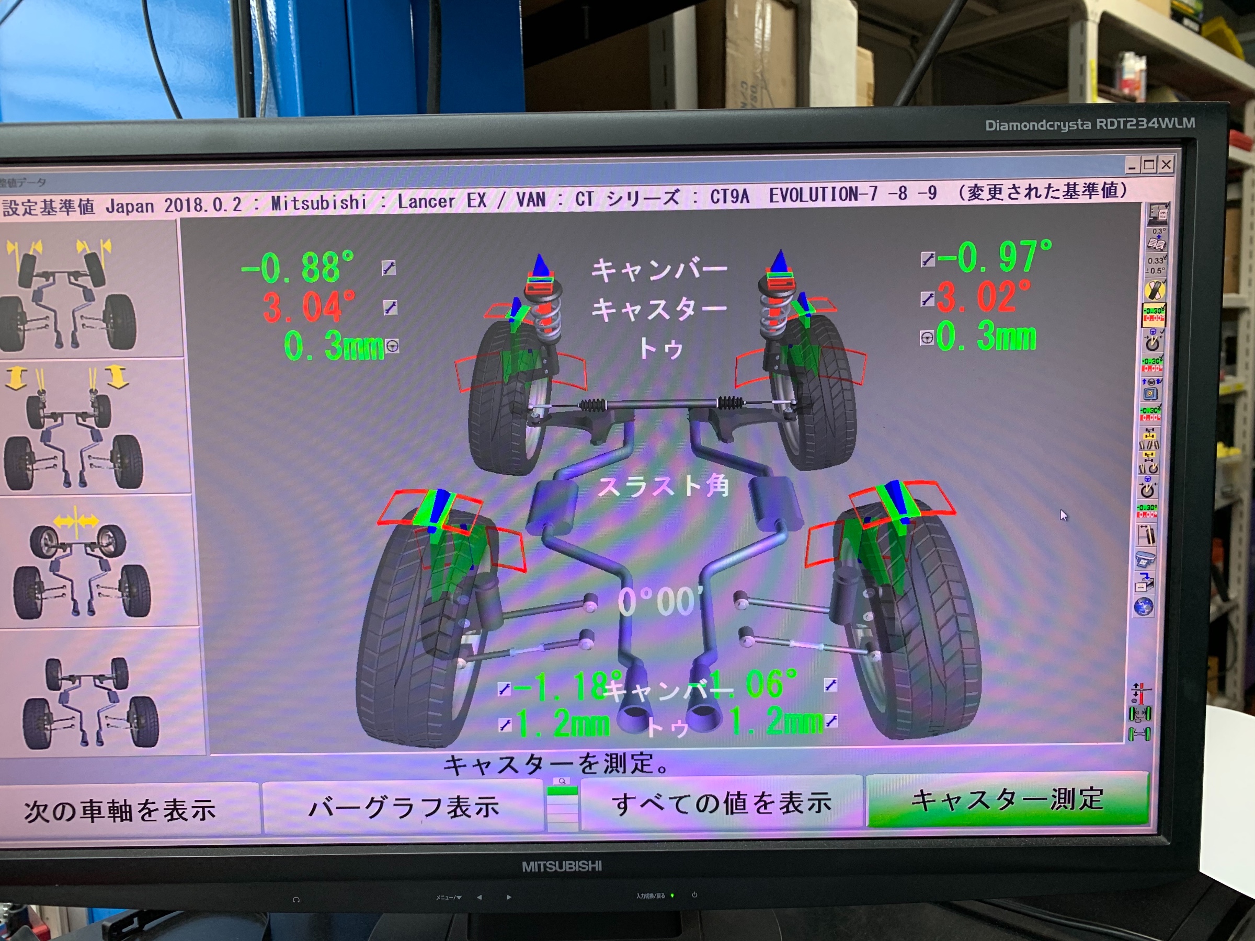Image resolution: width=1255 pixels, height=941 pixels.
Task: Click the wrench icon beside the 3.04° caster value
Action: tap(390, 307)
